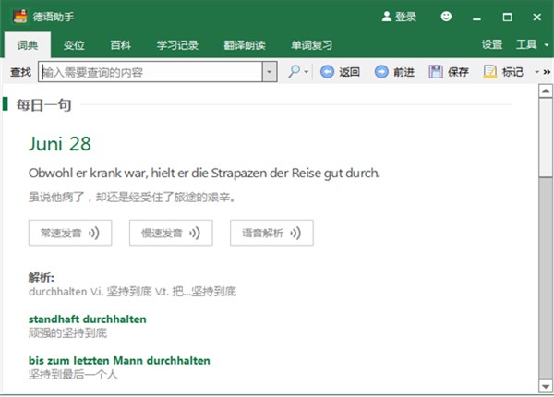Play 慢速发音 slow speed pronunciation
This screenshot has height=397, width=554.
(x=171, y=233)
